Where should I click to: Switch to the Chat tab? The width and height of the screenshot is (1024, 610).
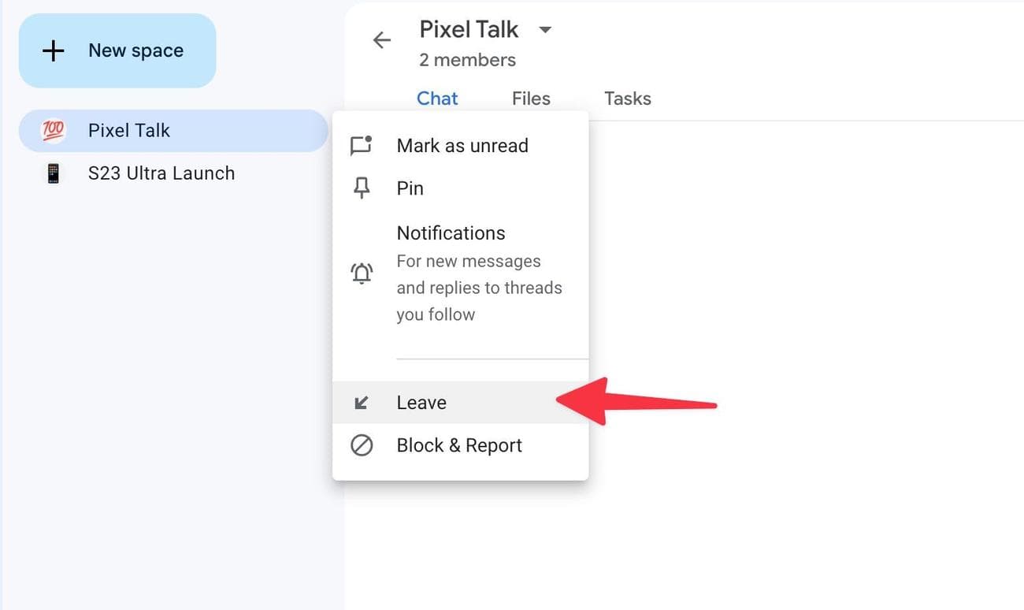click(x=437, y=99)
